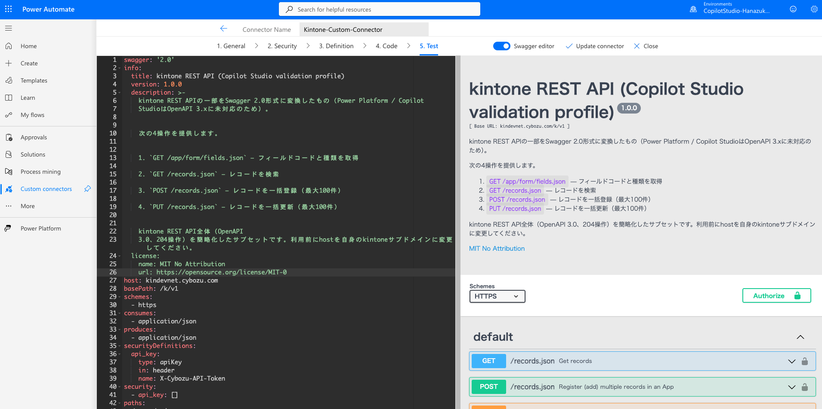Click lock icon on GET /records.json
This screenshot has height=409, width=822.
point(805,361)
